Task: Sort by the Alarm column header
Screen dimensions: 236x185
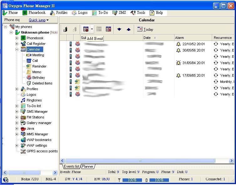Action: pyautogui.click(x=193, y=38)
